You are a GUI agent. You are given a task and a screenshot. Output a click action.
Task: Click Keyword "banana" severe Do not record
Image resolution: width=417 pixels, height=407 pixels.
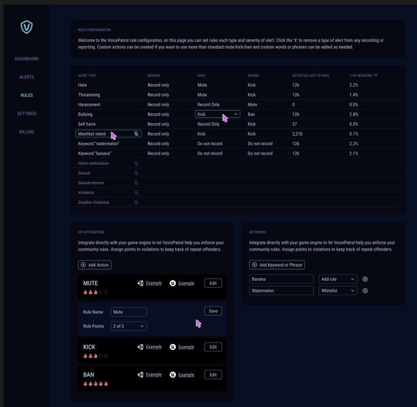coord(260,153)
